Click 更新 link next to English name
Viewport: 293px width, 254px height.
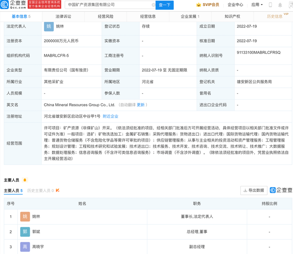141,105
